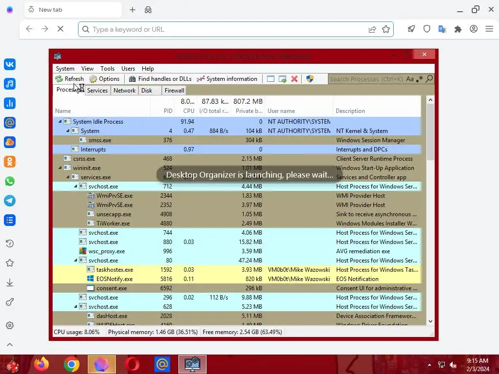Open browser history sidebar icon
The height and width of the screenshot is (374, 499).
(x=10, y=243)
